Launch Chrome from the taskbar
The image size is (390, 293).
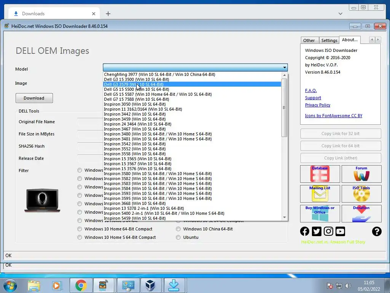(81, 285)
